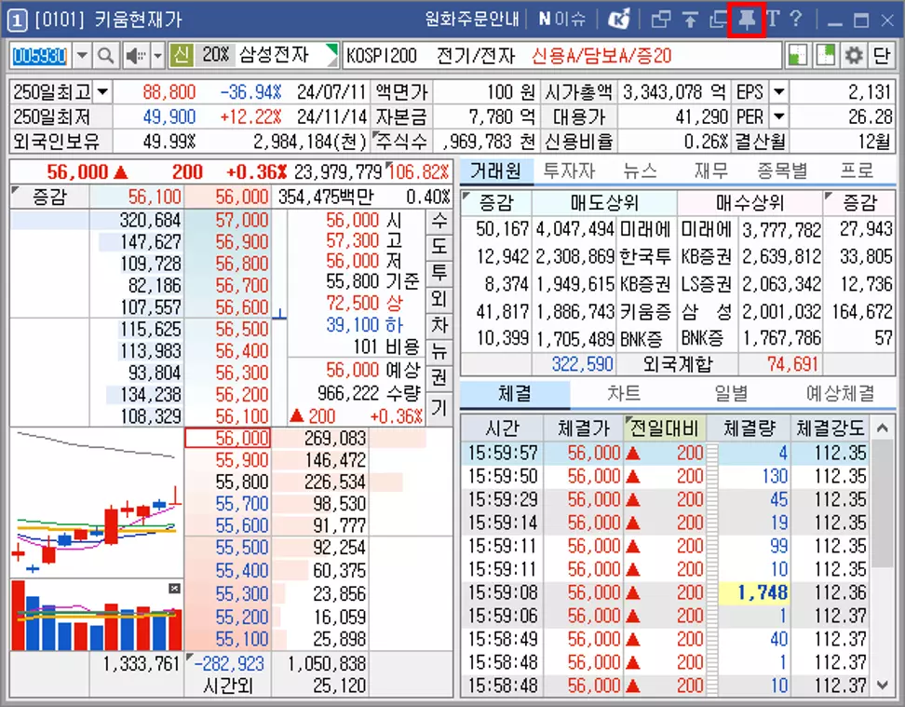Click the 전일대비 column header
This screenshot has width=905, height=707.
(665, 428)
